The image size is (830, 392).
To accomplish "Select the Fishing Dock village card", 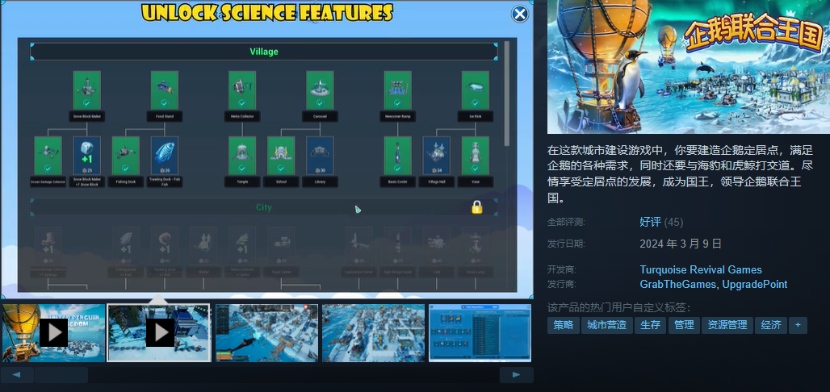I will click(x=125, y=156).
